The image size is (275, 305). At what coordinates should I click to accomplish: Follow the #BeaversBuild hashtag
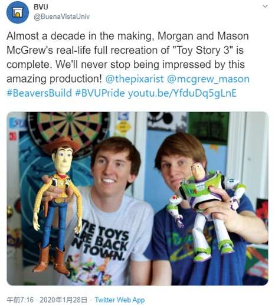(39, 93)
